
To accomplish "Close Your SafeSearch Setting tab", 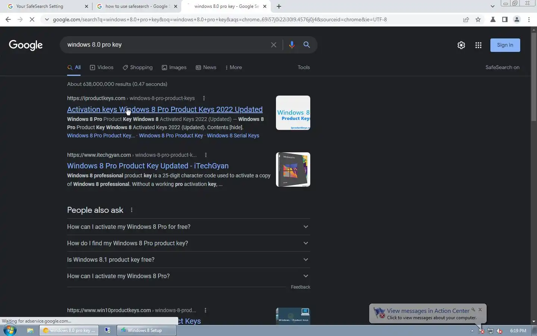I will (x=87, y=6).
